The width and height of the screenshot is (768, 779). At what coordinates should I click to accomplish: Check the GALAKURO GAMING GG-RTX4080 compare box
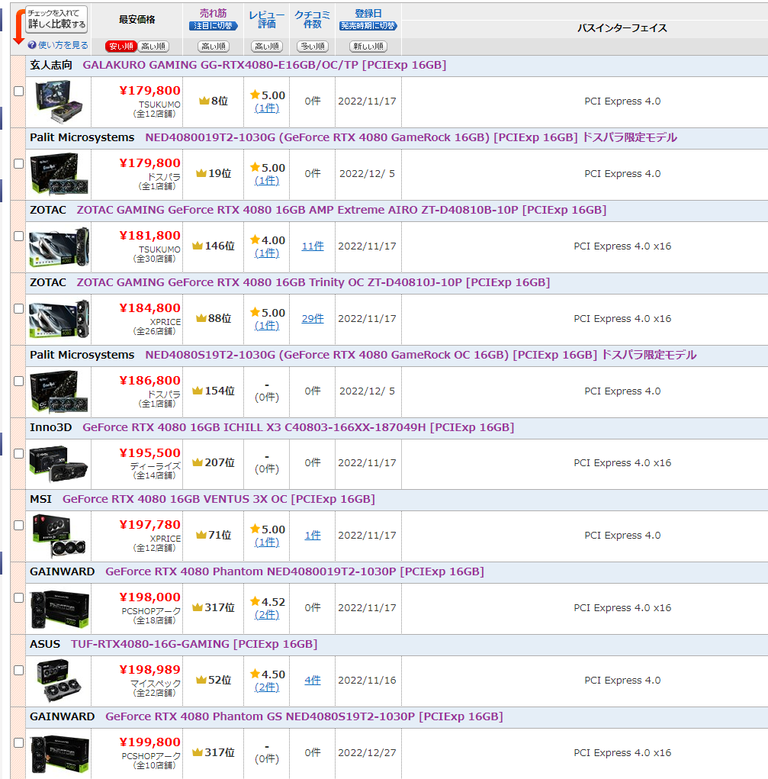coord(19,92)
